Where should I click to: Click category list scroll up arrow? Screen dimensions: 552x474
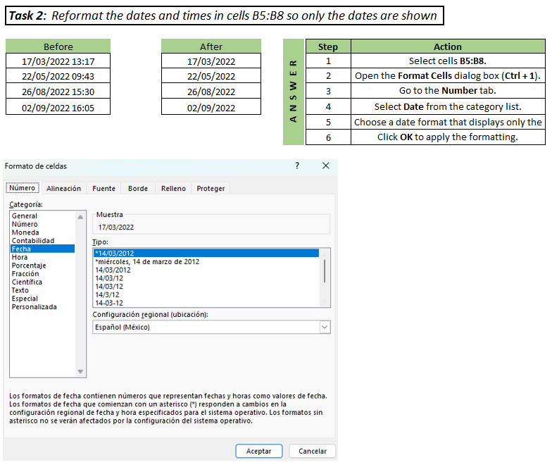coord(80,217)
